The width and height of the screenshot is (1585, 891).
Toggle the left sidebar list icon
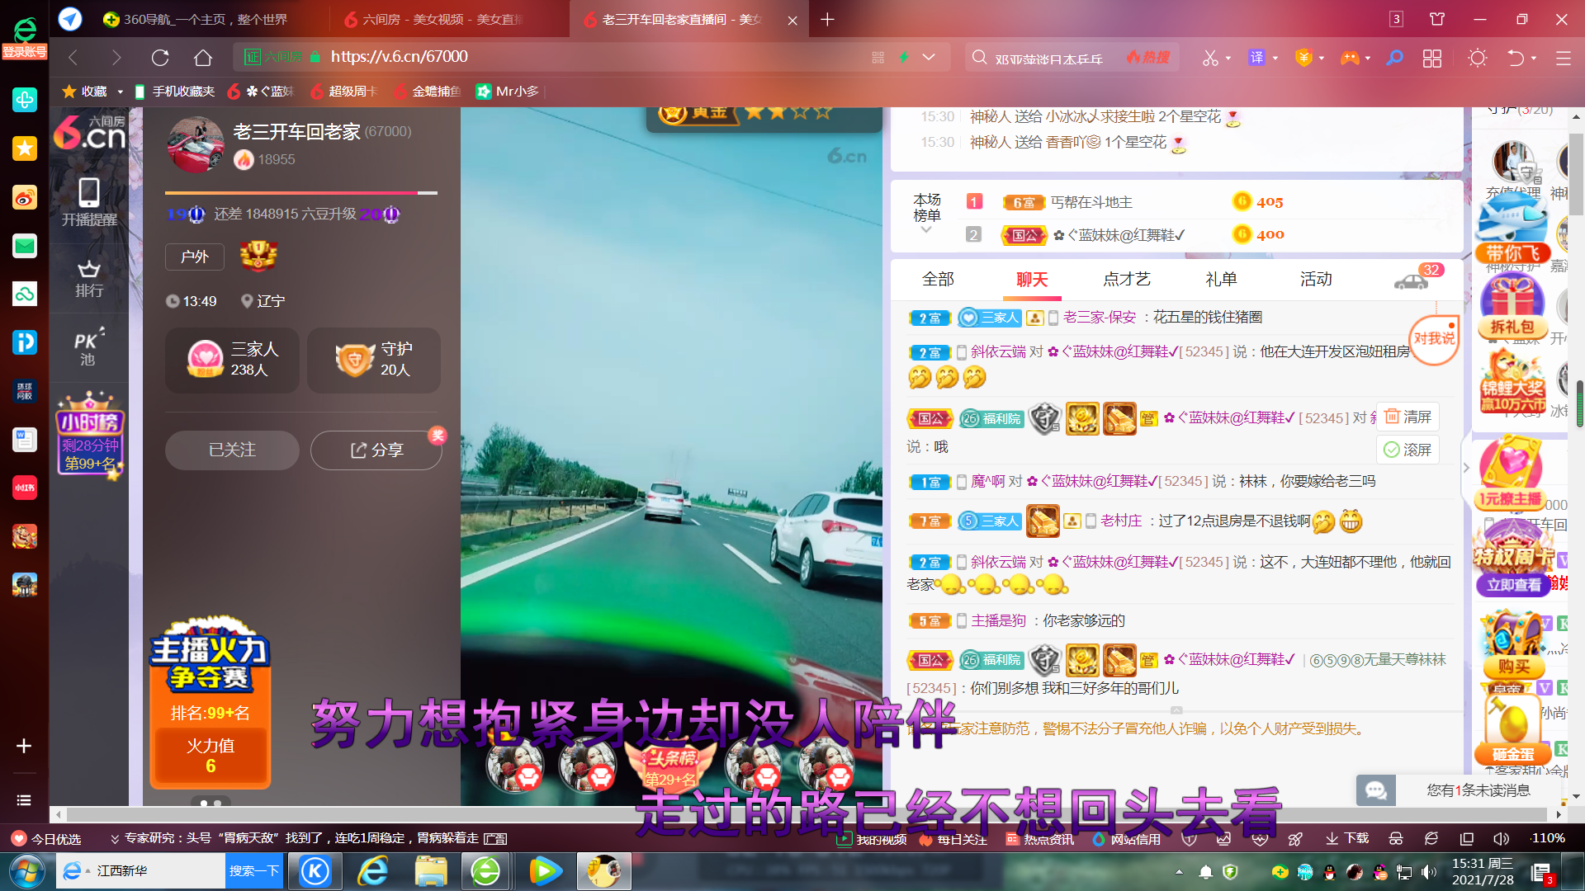coord(24,800)
